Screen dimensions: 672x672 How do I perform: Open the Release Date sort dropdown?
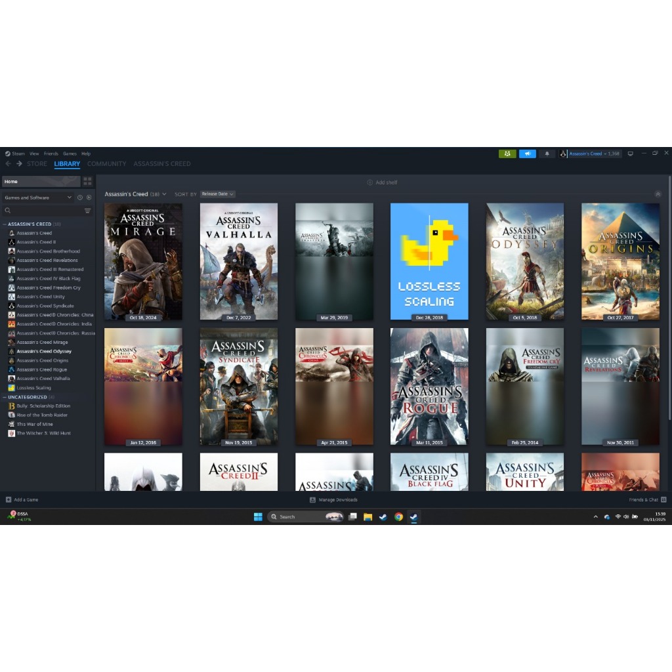pos(218,194)
